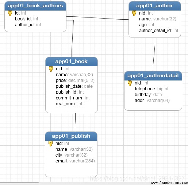The height and width of the screenshot is (185, 188).
Task: Select the app01_authordatail table title
Action: [153, 76]
